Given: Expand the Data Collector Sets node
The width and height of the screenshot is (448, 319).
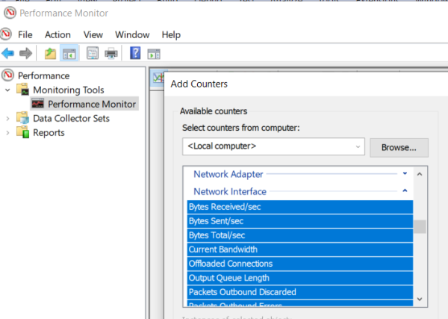Looking at the screenshot, I should click(x=7, y=118).
